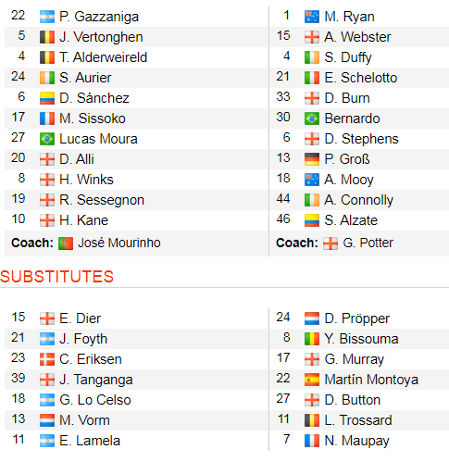Screen dimensions: 449x462
Task: Click Germany flag beside P. Groß
Action: tap(312, 159)
